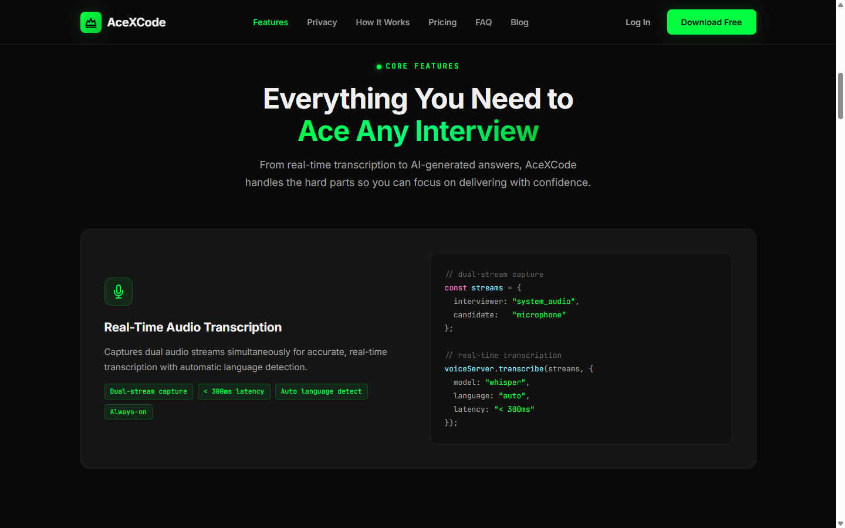Viewport: 845px width, 528px height.
Task: Click the green microphone feature icon
Action: click(x=119, y=292)
